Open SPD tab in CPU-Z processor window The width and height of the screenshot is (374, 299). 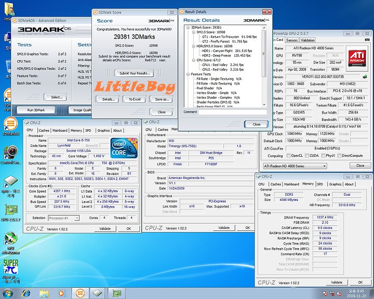(x=88, y=130)
